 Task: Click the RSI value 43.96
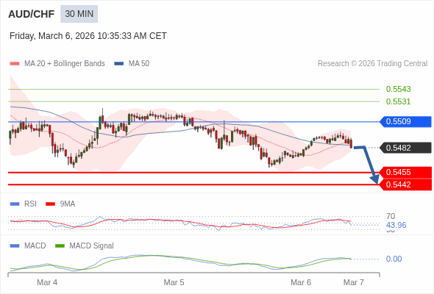pyautogui.click(x=396, y=225)
